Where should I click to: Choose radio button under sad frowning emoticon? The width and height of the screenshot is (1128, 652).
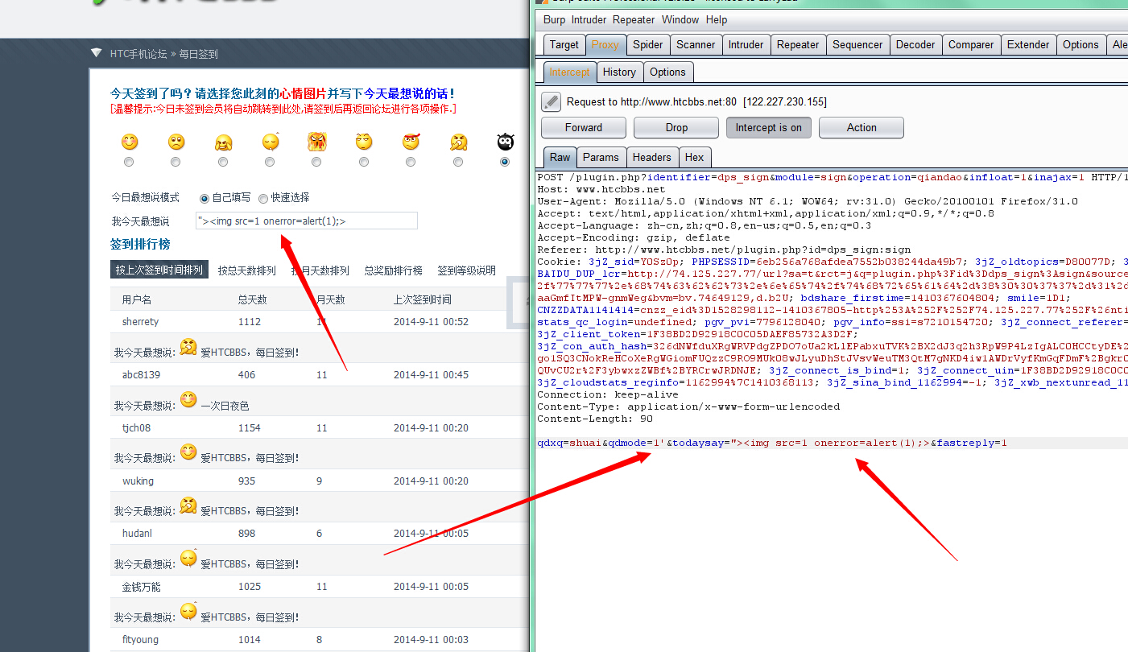[x=176, y=162]
